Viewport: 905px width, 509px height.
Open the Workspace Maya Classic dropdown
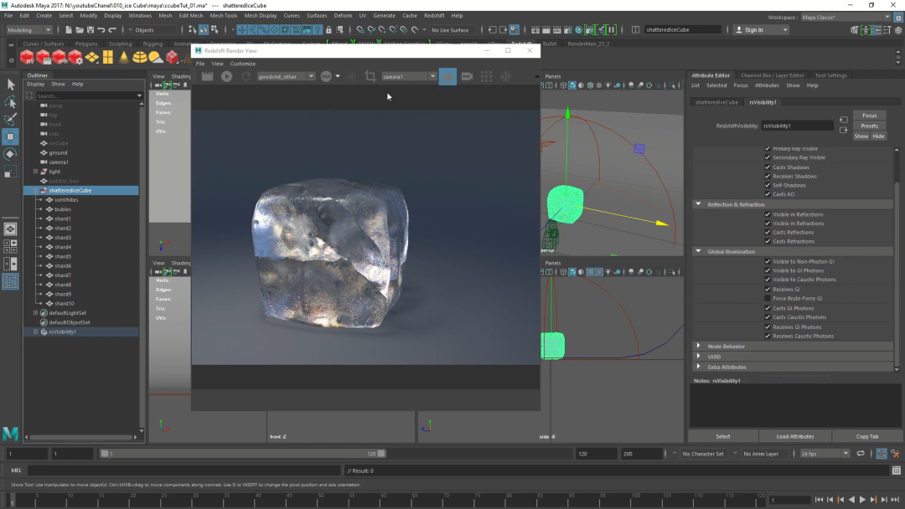(846, 18)
